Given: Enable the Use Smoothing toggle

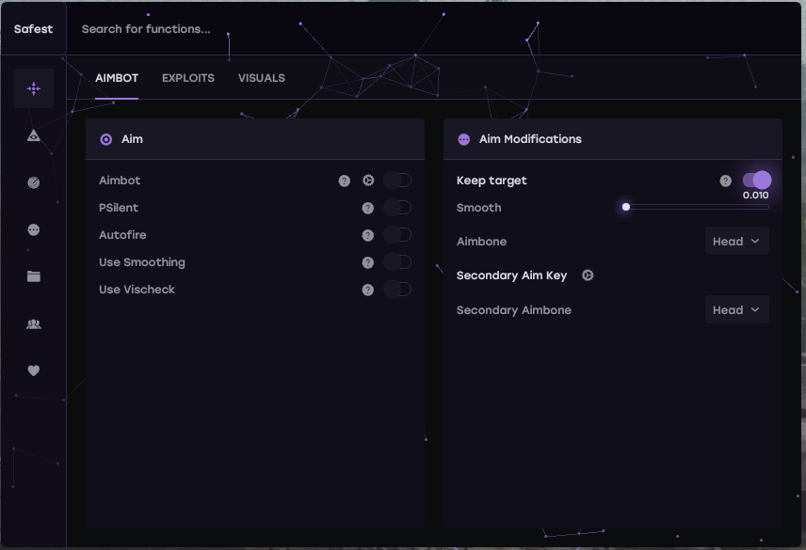Looking at the screenshot, I should pyautogui.click(x=397, y=262).
